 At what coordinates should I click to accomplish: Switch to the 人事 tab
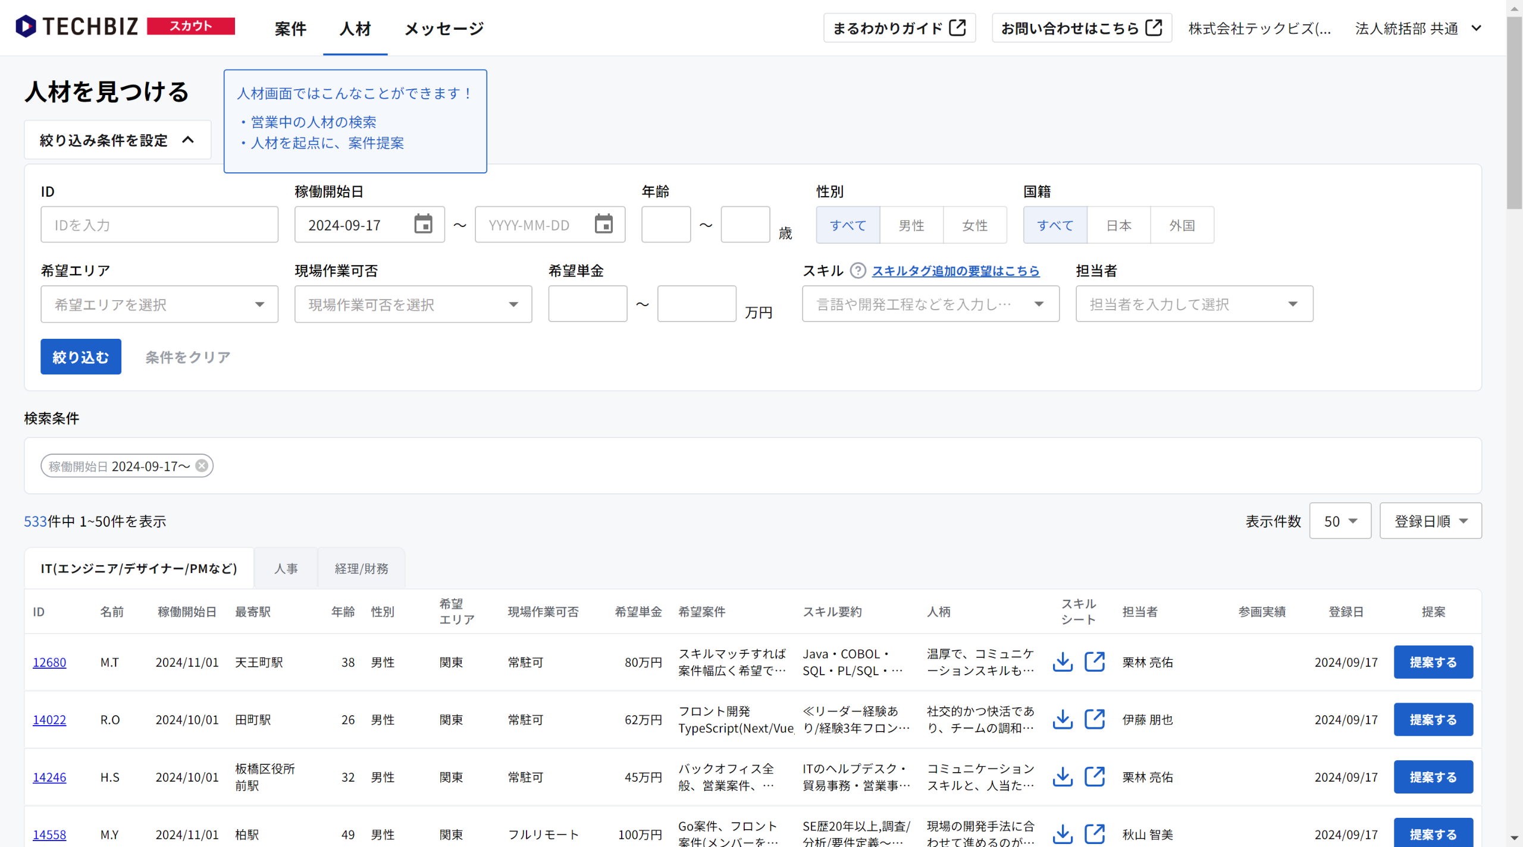click(x=286, y=568)
